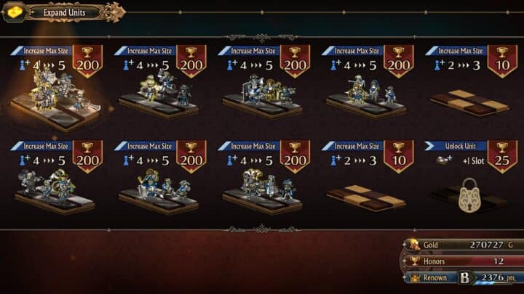This screenshot has width=524, height=294.
Task: Select the first unit squad in the bottom row
Action: pos(55,192)
